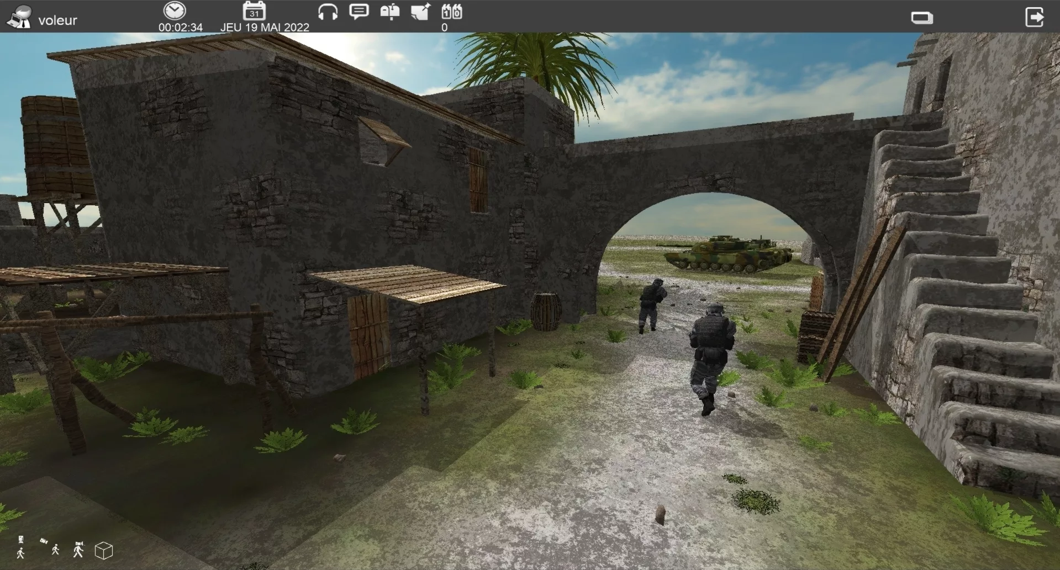Open the chat speech bubble icon
1060x570 pixels.
pos(359,12)
